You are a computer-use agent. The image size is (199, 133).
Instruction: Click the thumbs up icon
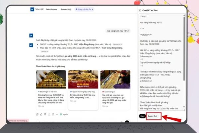pos(41,114)
